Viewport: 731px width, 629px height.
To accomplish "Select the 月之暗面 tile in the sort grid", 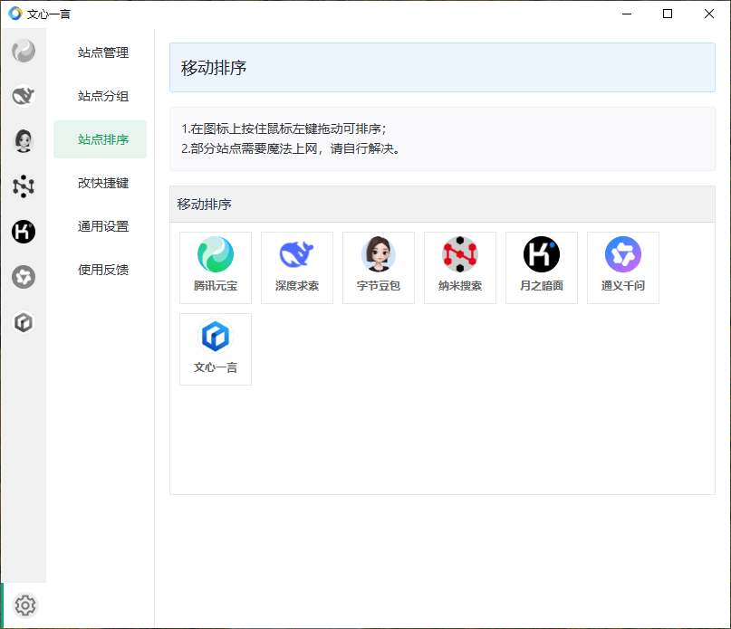I will 542,268.
